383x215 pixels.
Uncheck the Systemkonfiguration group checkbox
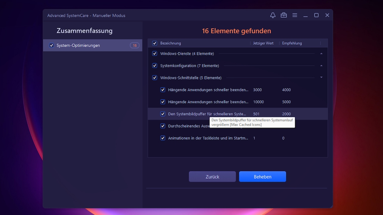(x=155, y=66)
